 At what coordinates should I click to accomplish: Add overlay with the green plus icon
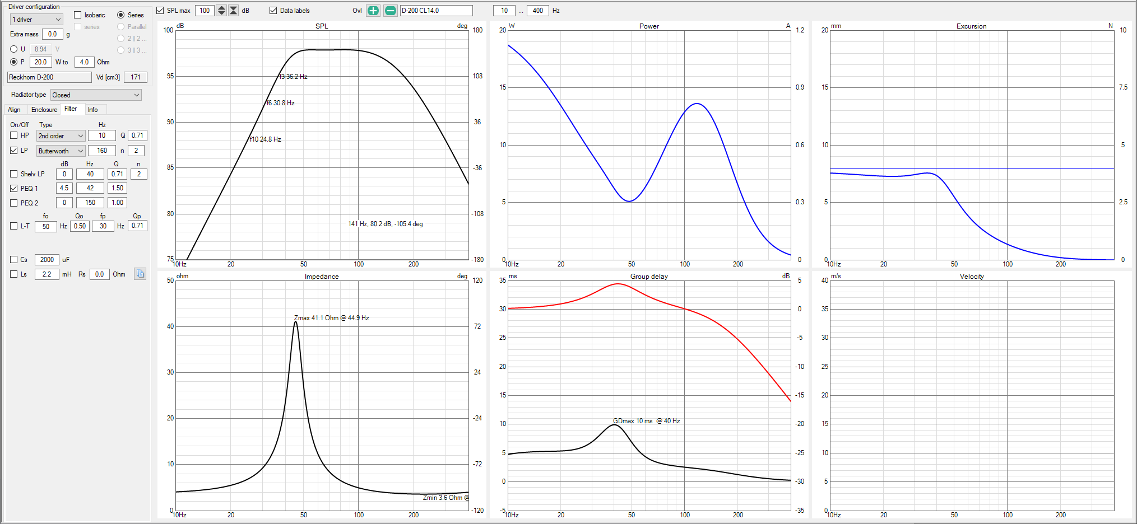coord(373,11)
